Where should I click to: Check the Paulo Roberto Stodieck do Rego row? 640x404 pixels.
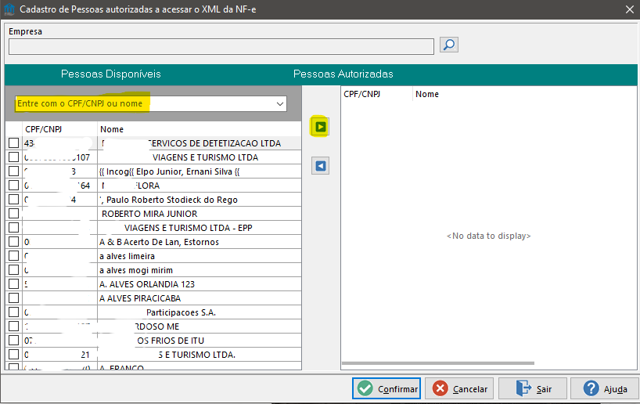click(14, 200)
